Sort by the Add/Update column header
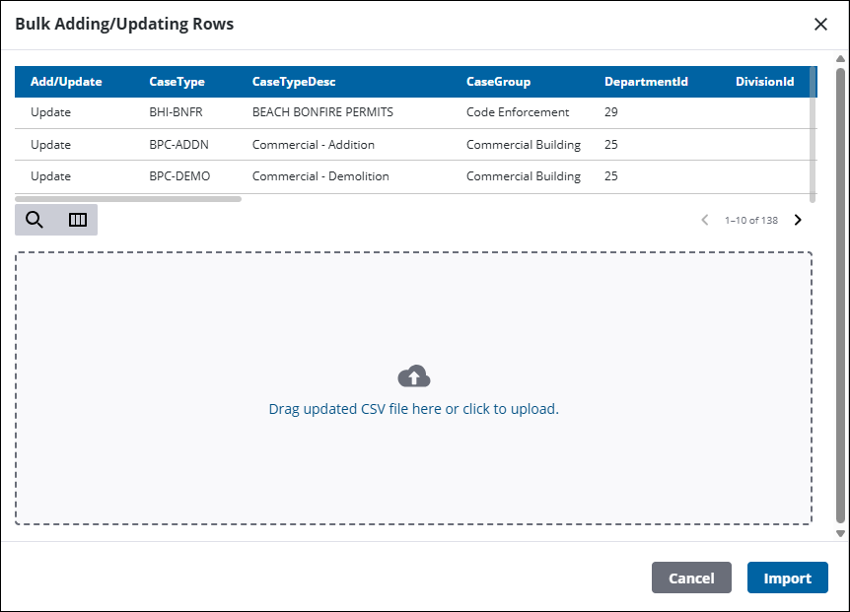The image size is (850, 612). click(x=66, y=82)
